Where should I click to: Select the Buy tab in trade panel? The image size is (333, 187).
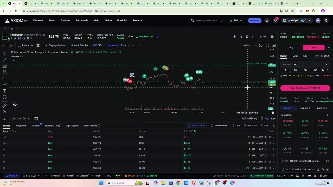(x=291, y=48)
